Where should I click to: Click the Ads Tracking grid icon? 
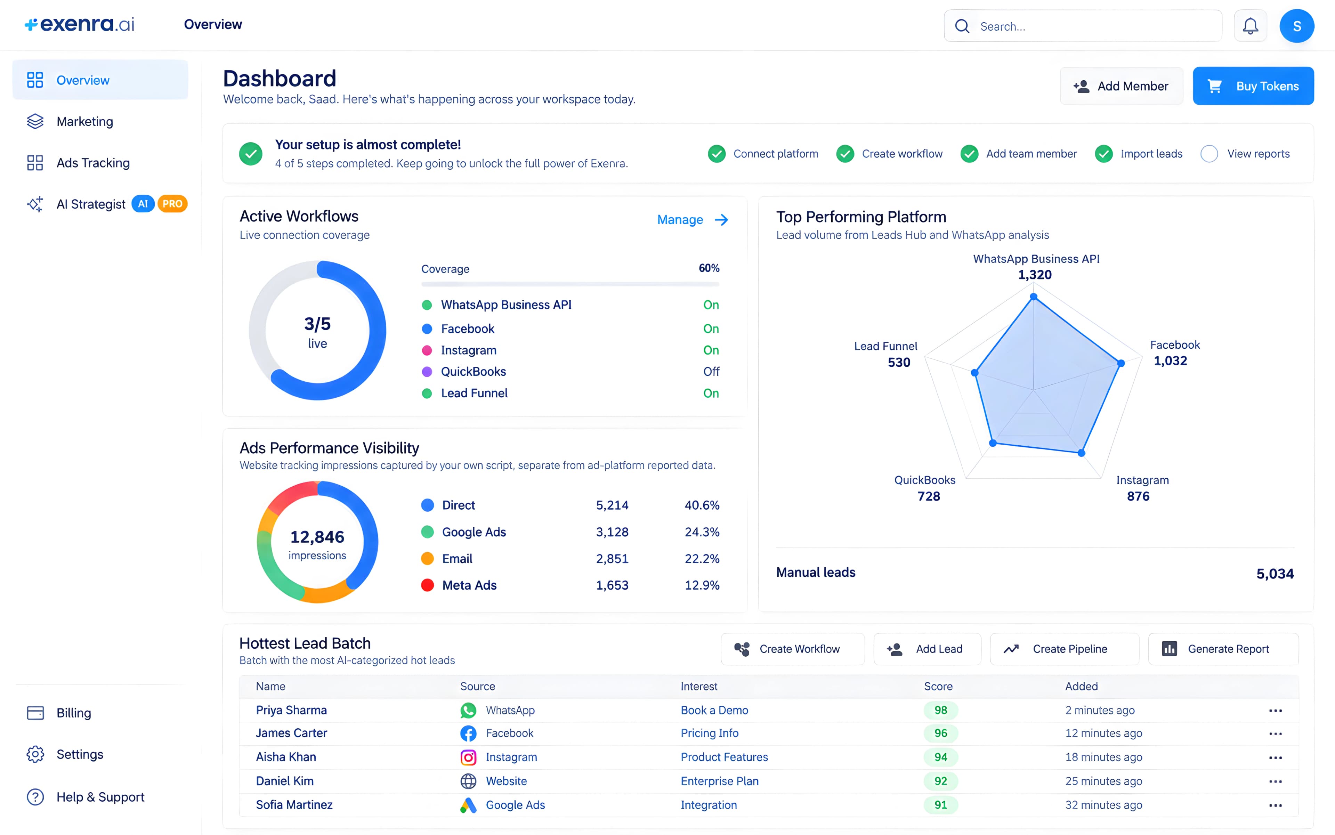pyautogui.click(x=35, y=163)
